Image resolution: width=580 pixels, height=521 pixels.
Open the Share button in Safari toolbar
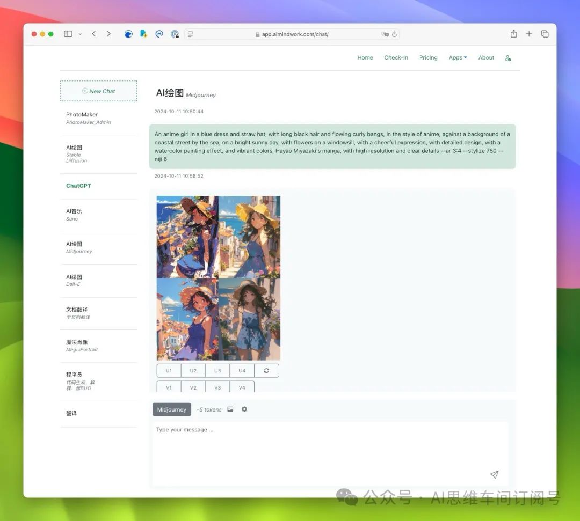(514, 34)
